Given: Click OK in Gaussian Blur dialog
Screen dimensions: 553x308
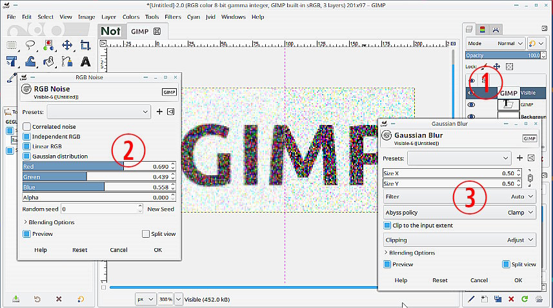Looking at the screenshot, I should [x=518, y=280].
